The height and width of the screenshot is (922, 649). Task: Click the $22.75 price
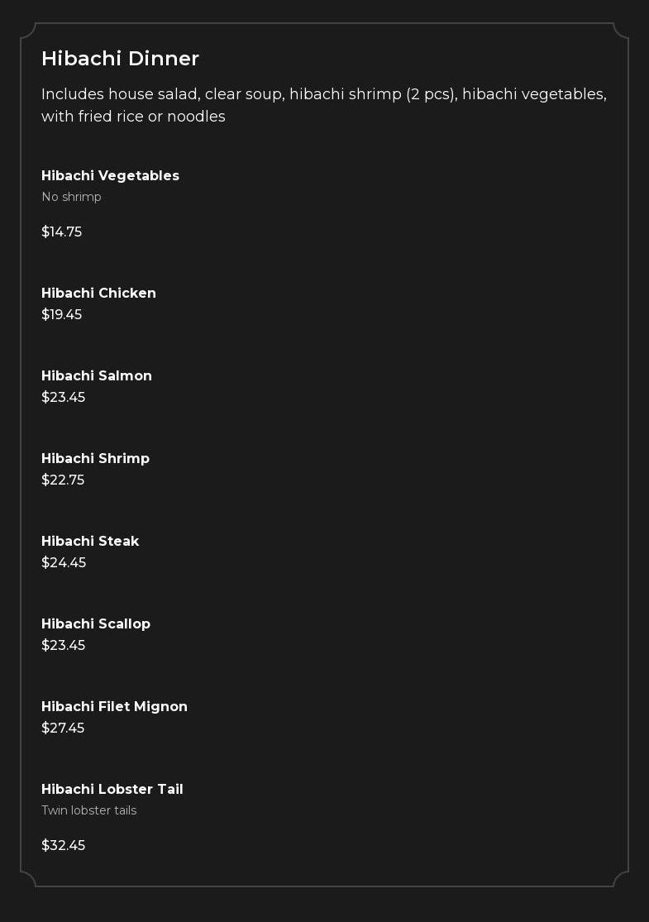tap(63, 480)
